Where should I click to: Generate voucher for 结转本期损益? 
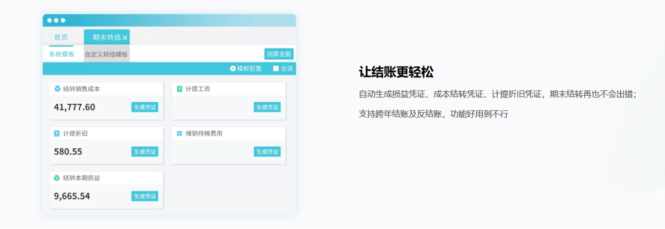point(145,196)
